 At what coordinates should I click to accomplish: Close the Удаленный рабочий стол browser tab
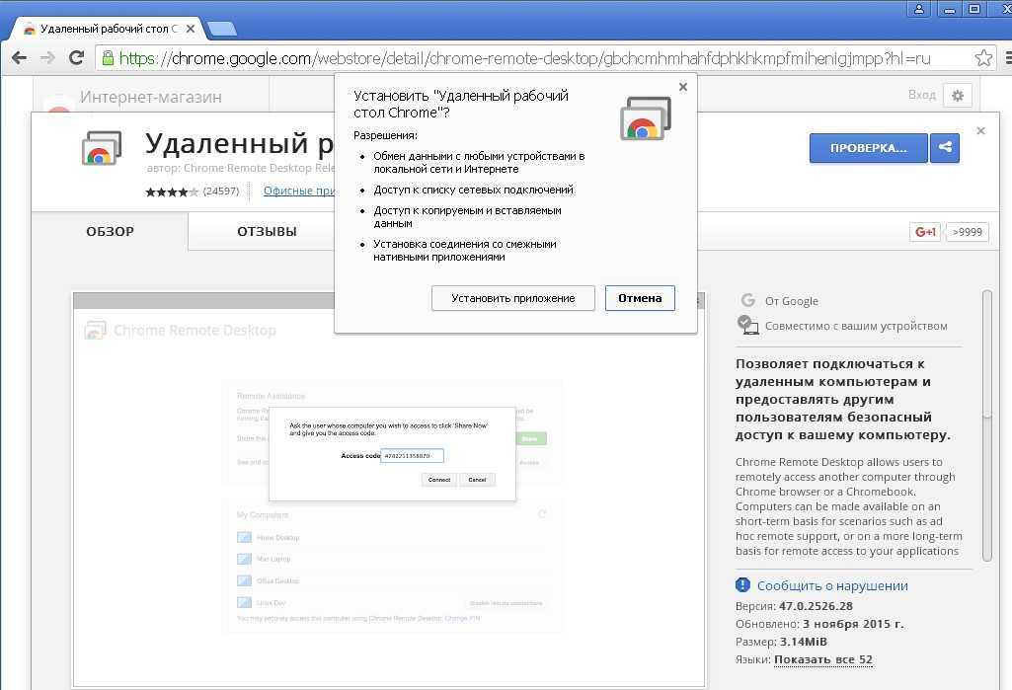[191, 29]
